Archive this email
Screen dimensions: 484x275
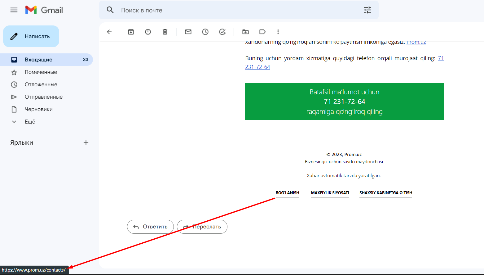131,32
